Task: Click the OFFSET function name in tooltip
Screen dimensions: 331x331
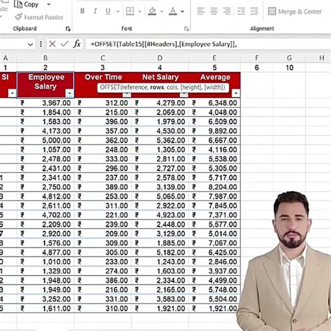Action: pyautogui.click(x=109, y=87)
